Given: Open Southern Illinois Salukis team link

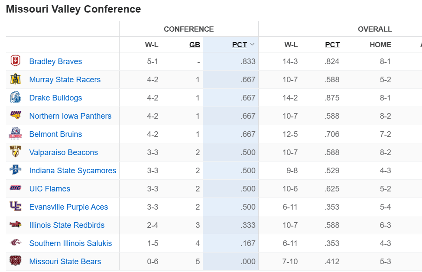Looking at the screenshot, I should (71, 243).
